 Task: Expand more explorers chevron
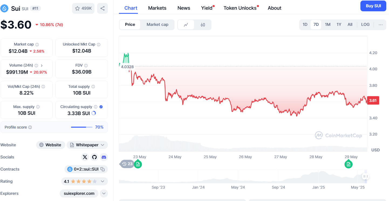pos(104,193)
